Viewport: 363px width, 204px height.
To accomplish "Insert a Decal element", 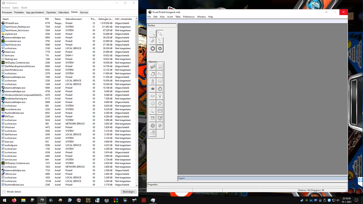I will 153,111.
